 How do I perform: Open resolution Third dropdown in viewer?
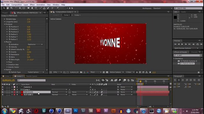(x=96, y=72)
